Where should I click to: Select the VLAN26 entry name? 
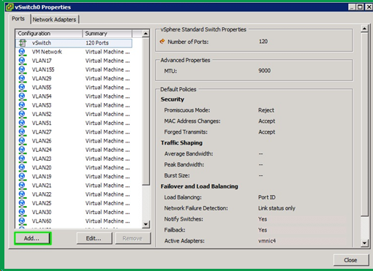42,141
